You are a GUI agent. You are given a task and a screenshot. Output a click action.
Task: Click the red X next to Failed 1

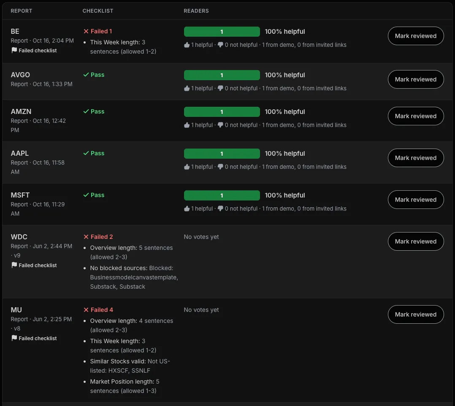tap(86, 31)
